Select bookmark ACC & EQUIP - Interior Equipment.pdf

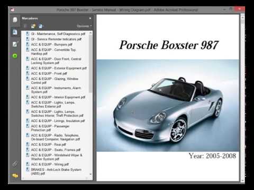58,97
